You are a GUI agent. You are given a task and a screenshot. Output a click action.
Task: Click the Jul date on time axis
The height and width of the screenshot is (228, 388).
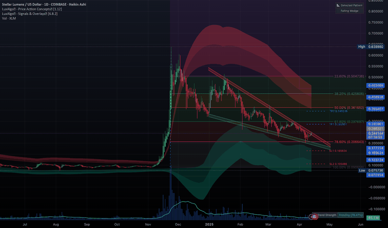[25, 225]
